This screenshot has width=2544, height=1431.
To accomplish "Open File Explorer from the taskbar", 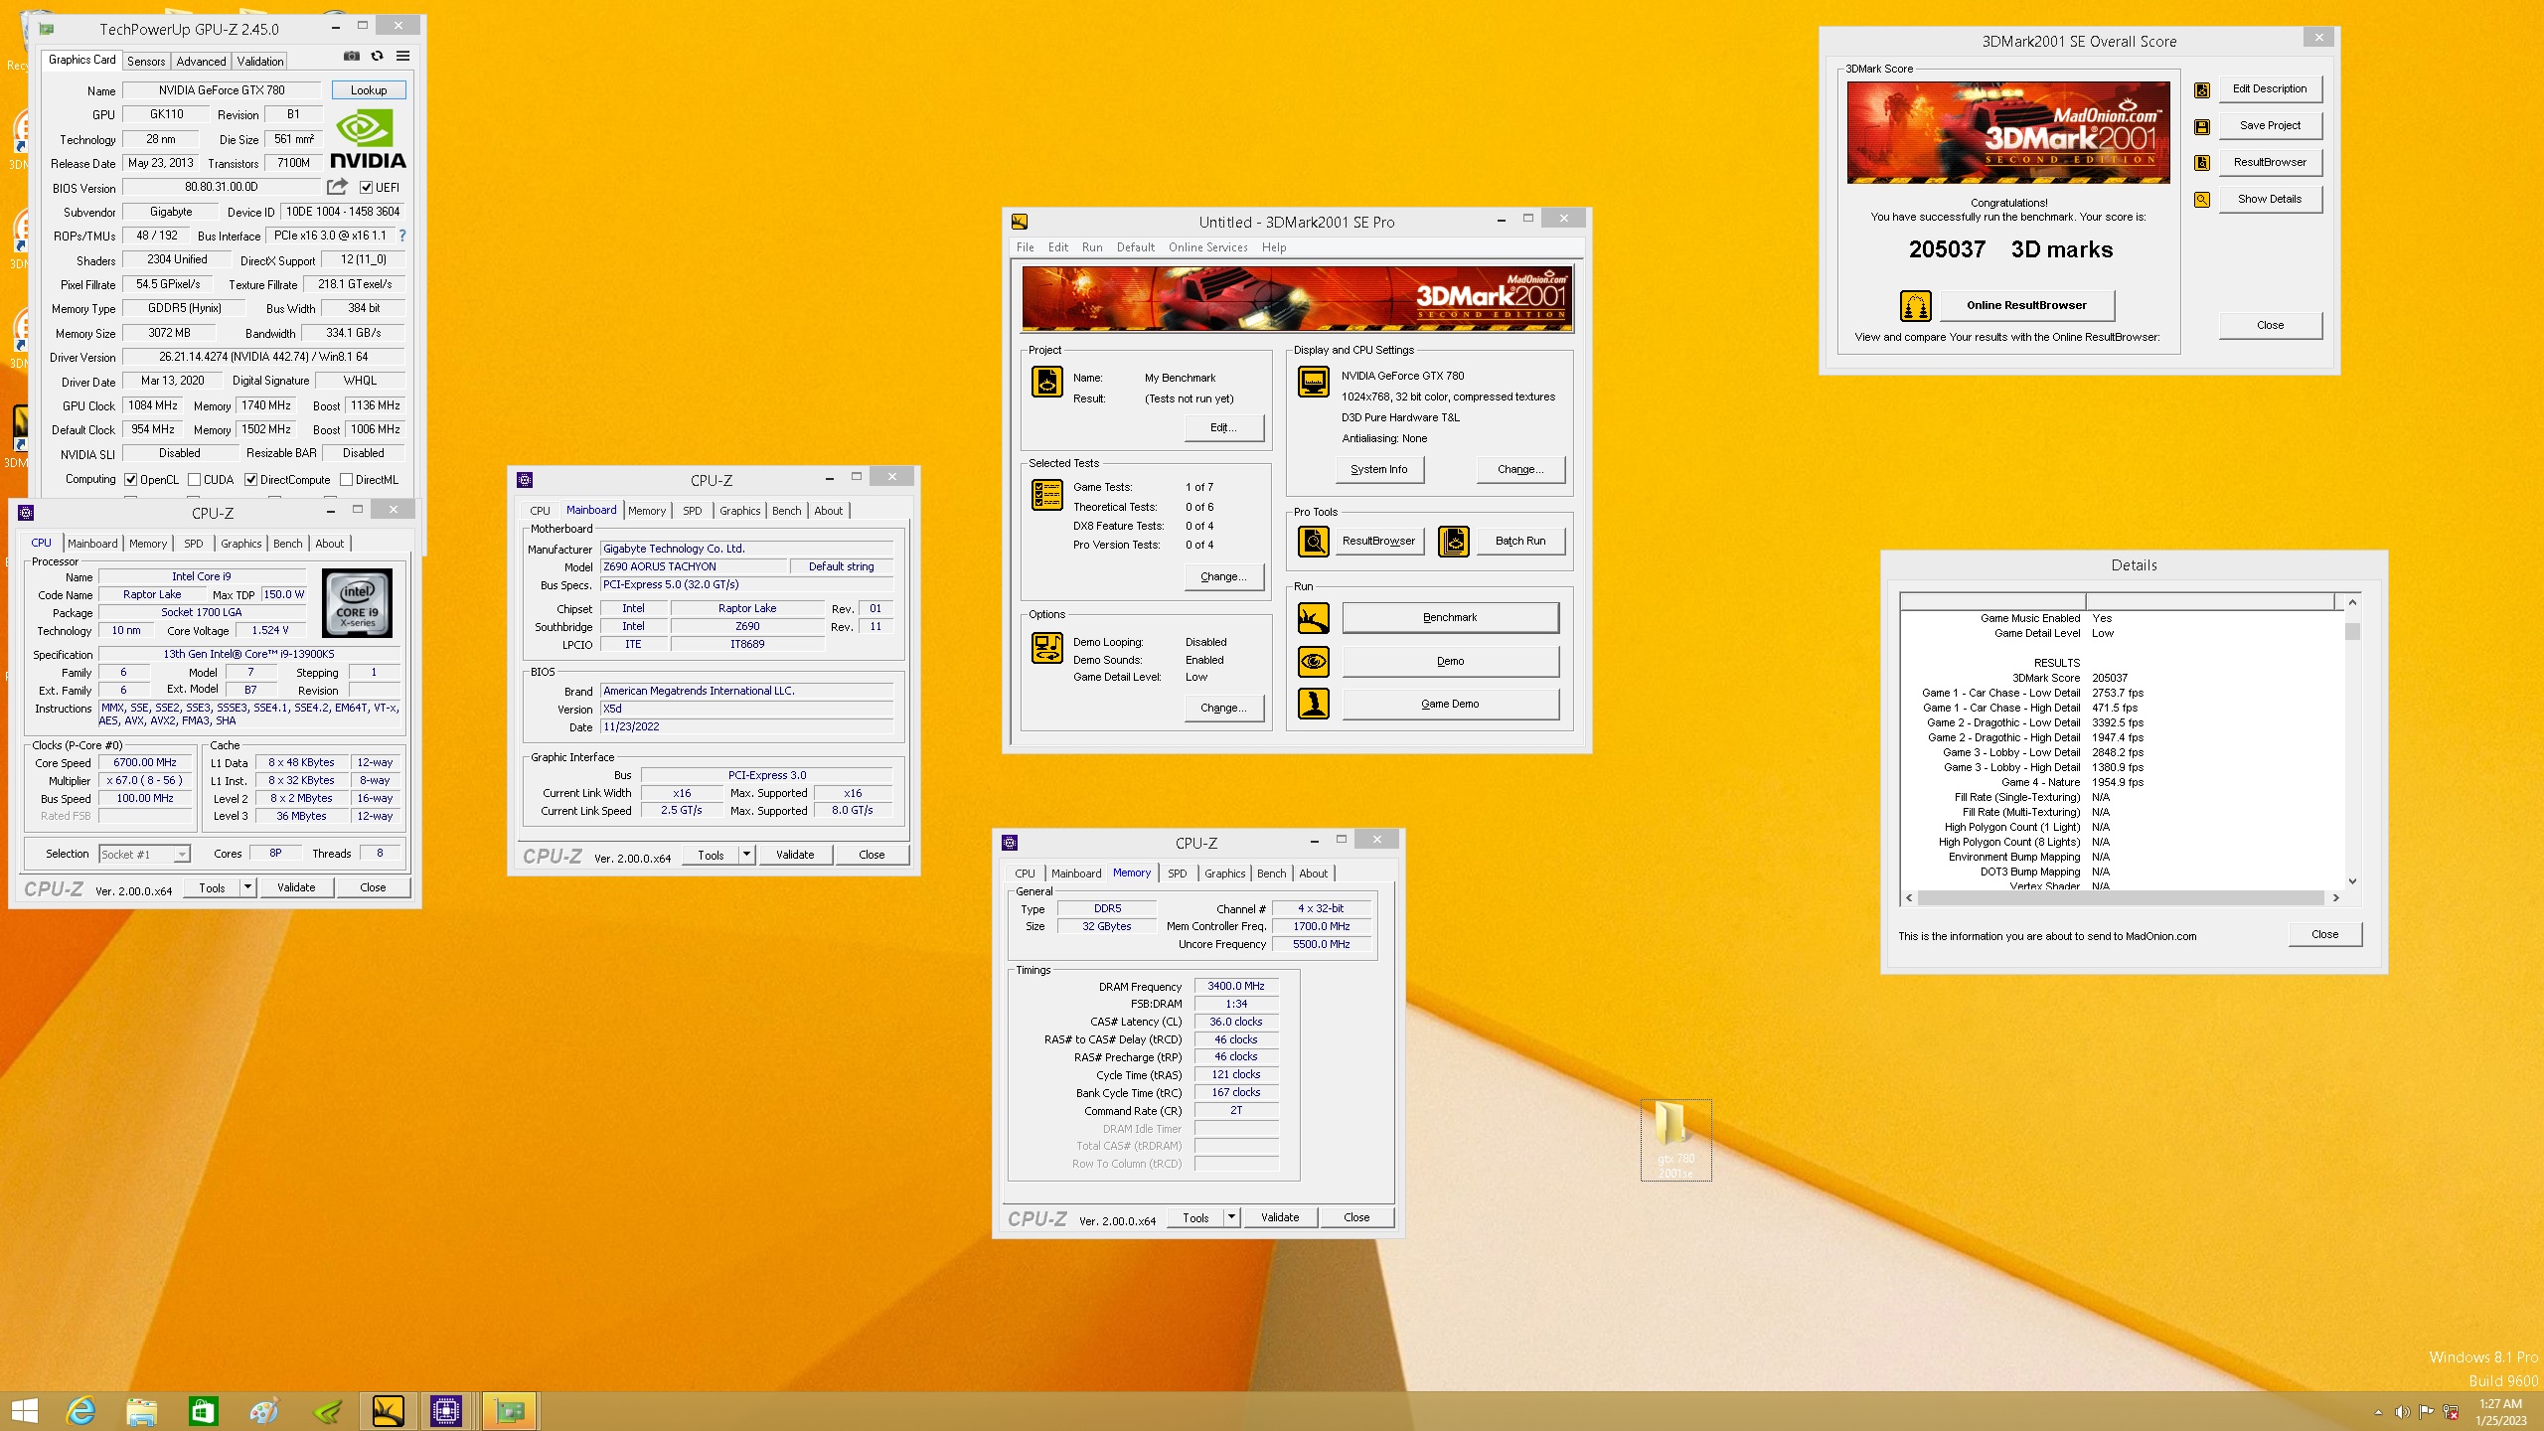I will click(x=141, y=1410).
